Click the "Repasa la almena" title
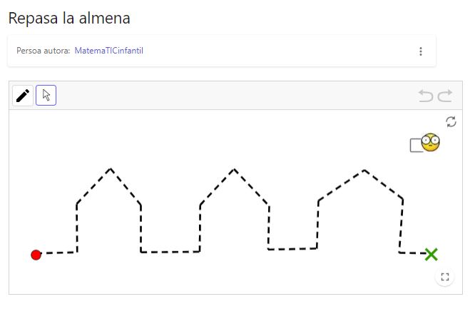Screen dimensions: 475x314 coord(69,18)
